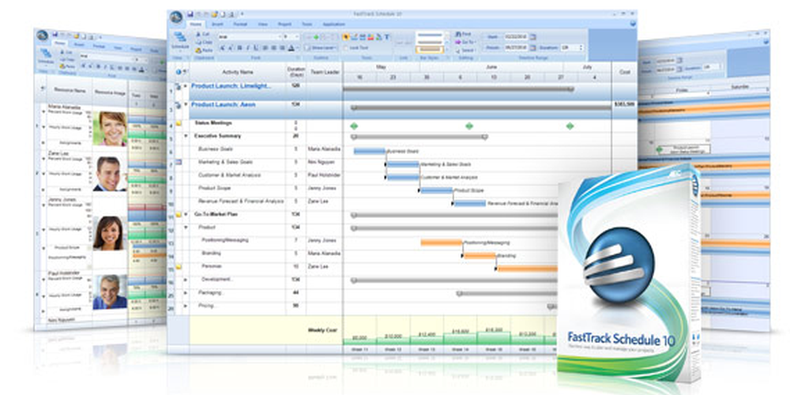Select the Customer & Market Analysis activity
Image resolution: width=790 pixels, height=395 pixels.
pyautogui.click(x=229, y=175)
